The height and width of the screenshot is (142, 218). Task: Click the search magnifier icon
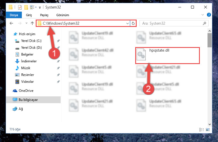204,23
